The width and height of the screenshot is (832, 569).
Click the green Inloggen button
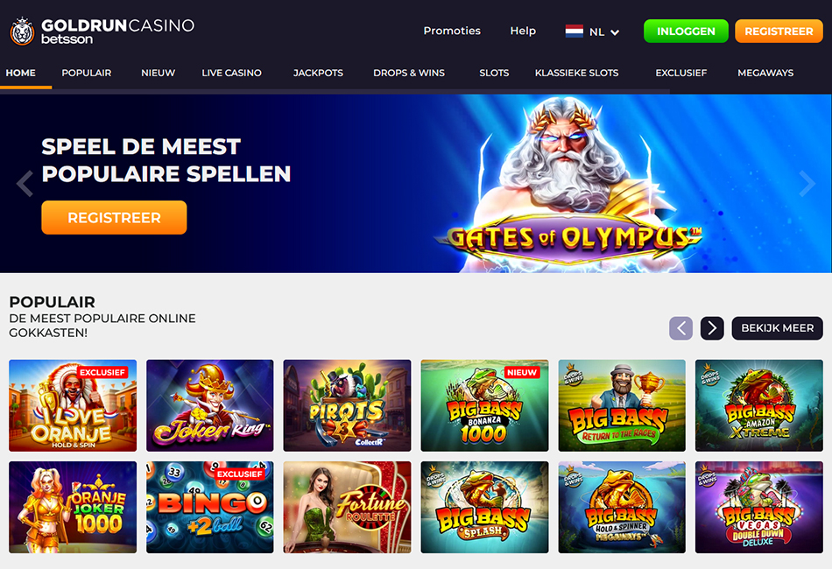pos(686,32)
